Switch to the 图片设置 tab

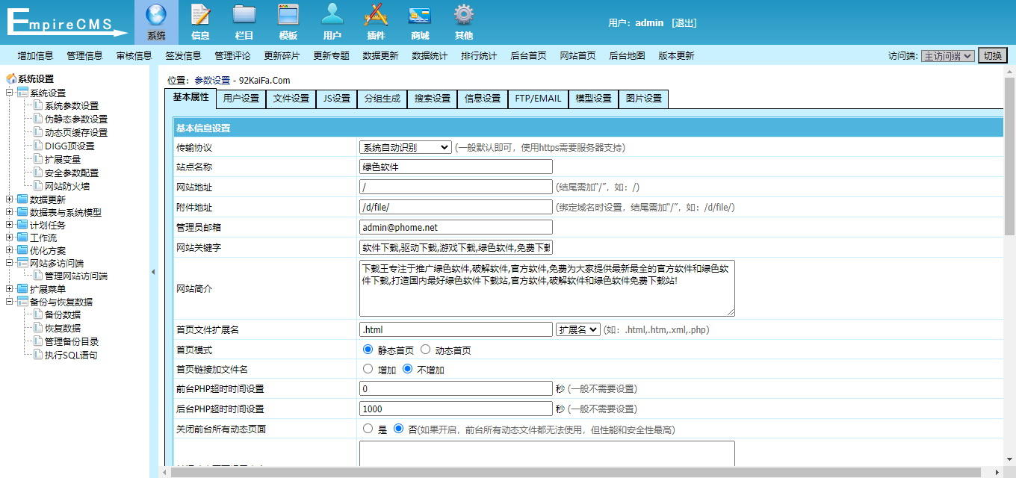point(644,99)
